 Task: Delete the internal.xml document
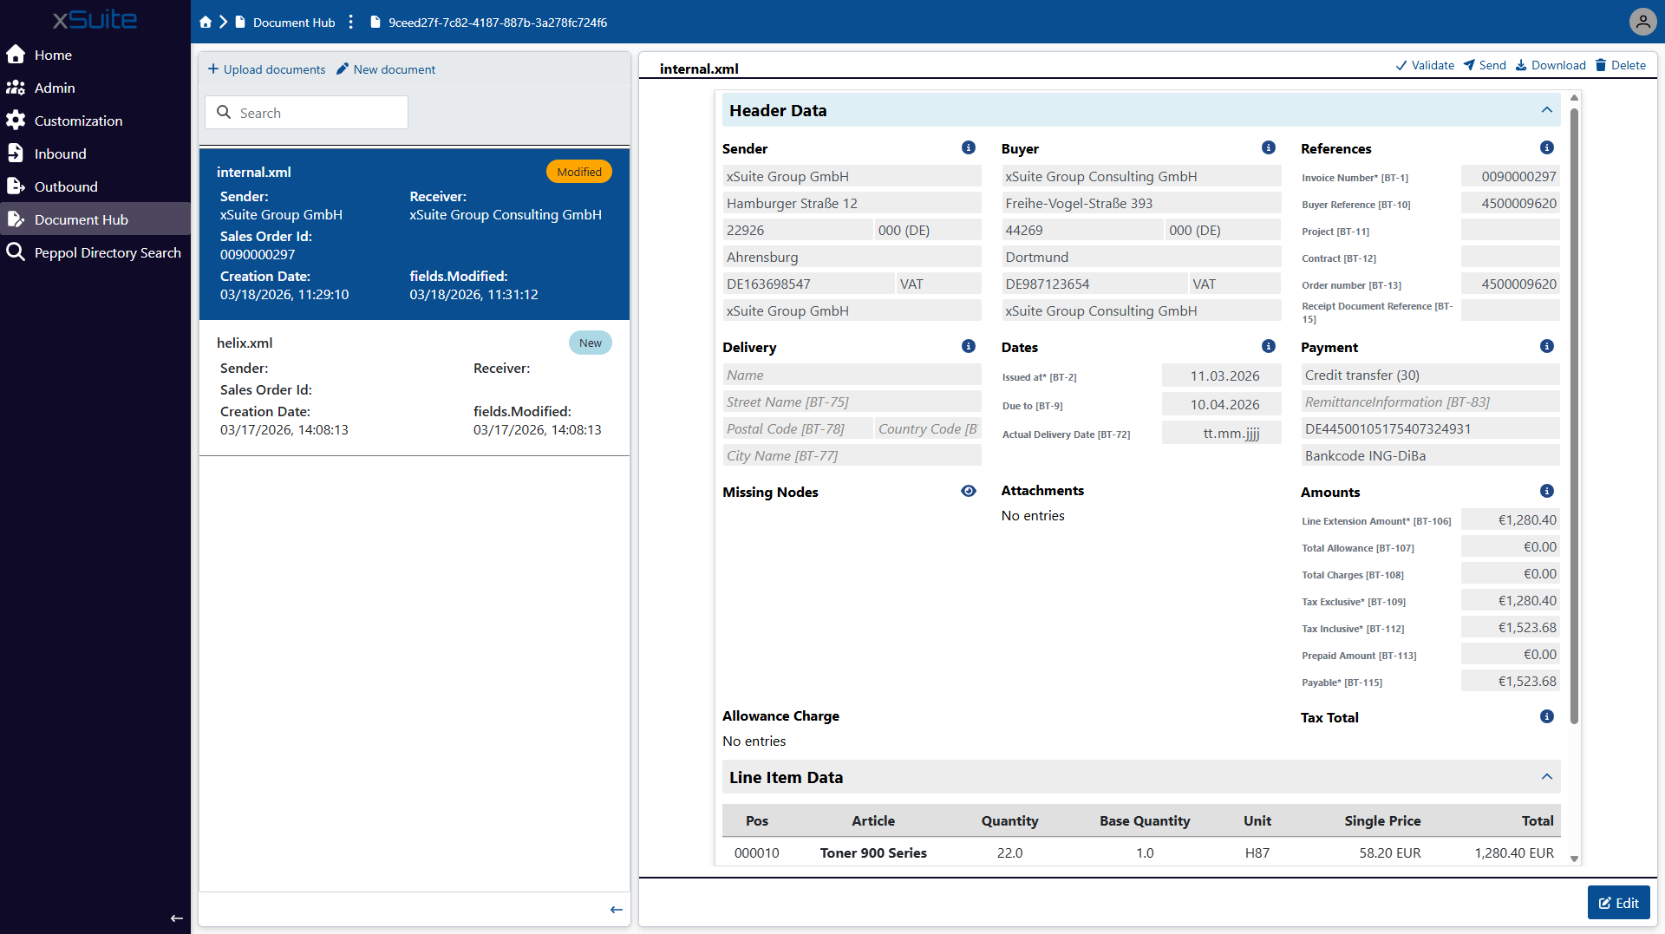coord(1621,65)
